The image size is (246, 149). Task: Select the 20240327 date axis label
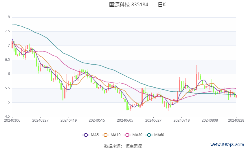(x=40, y=120)
